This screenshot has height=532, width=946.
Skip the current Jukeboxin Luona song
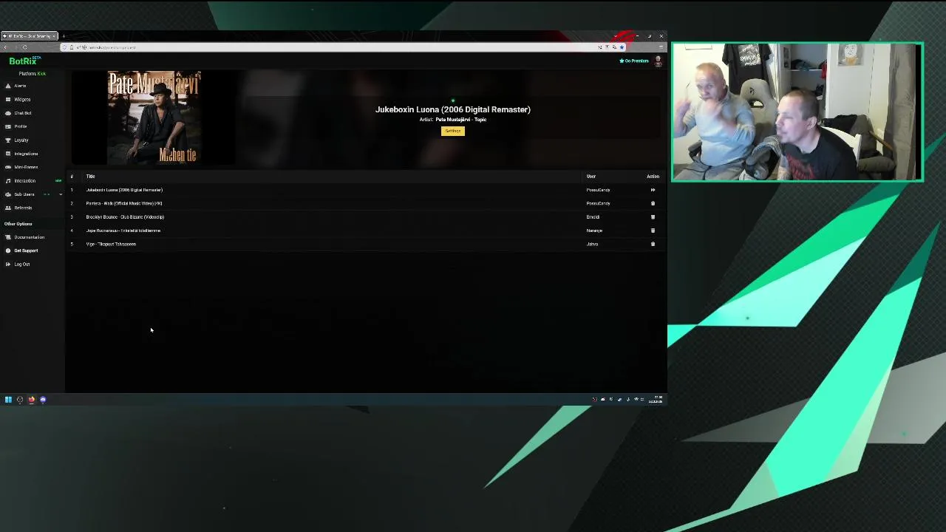coord(653,190)
